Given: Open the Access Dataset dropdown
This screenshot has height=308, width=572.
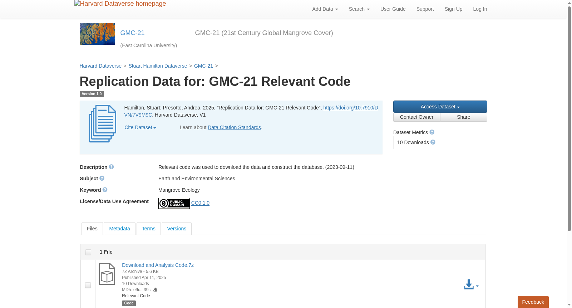Looking at the screenshot, I should tap(440, 107).
